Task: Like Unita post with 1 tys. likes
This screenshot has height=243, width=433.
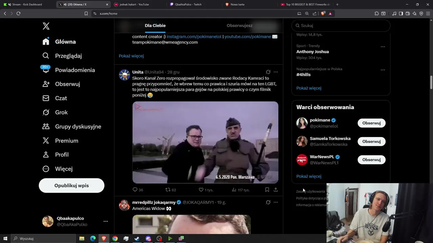Action: (x=206, y=190)
